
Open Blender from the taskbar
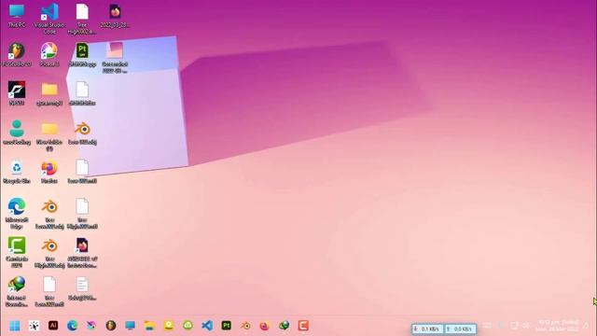tap(245, 326)
